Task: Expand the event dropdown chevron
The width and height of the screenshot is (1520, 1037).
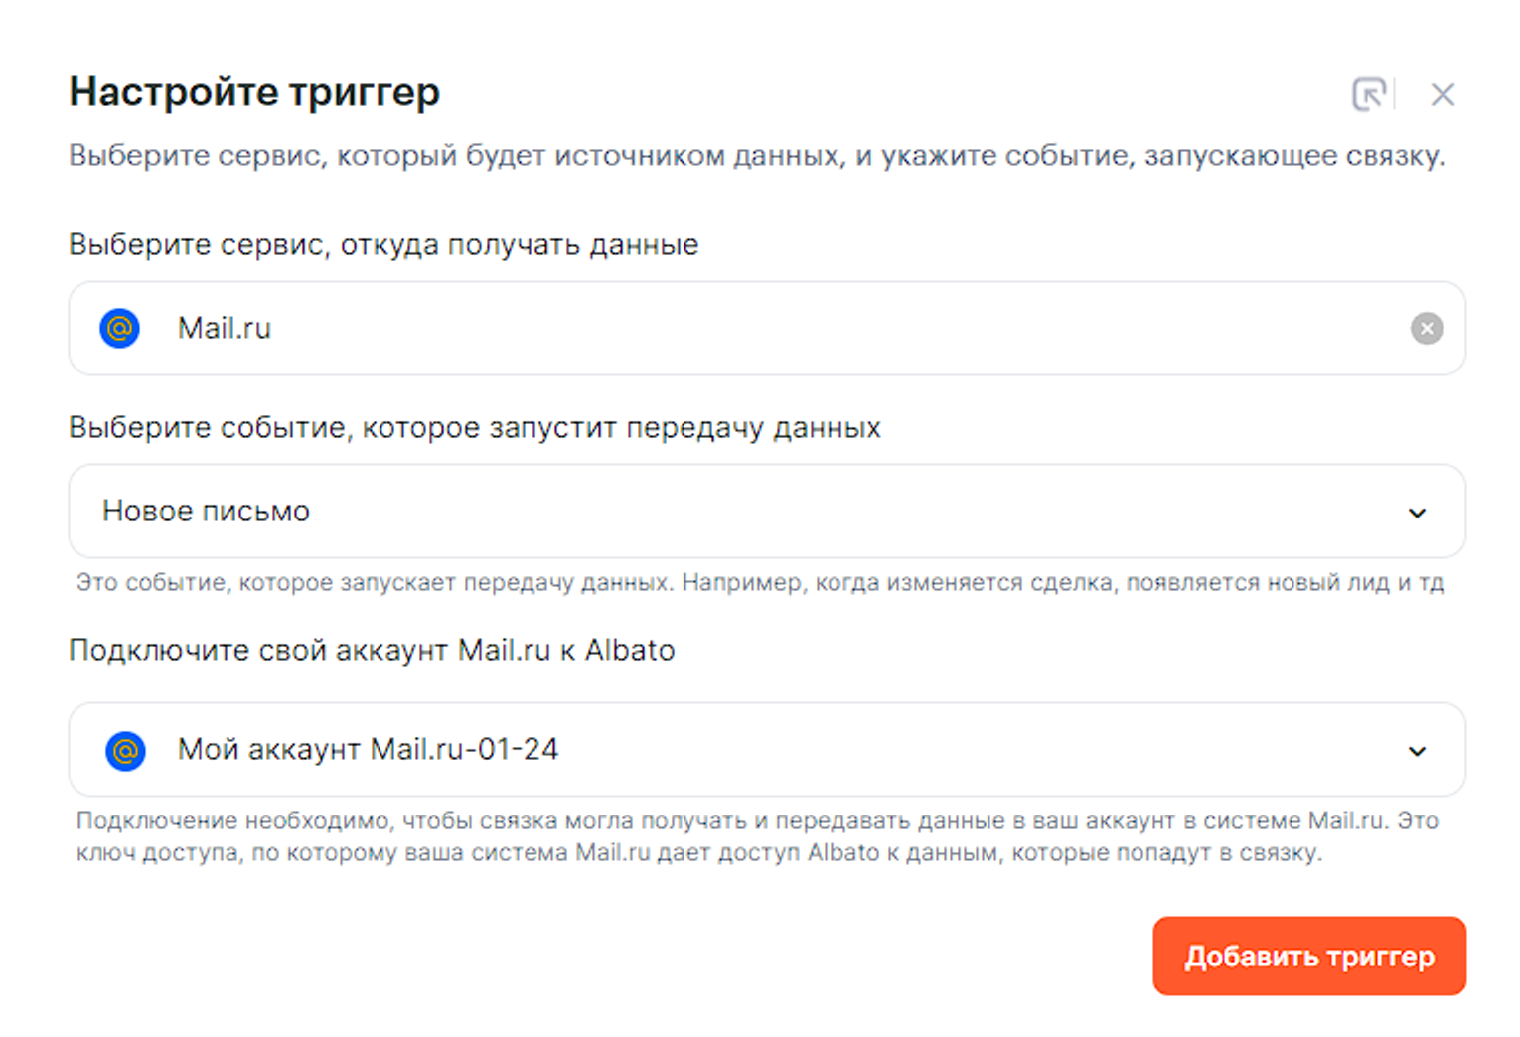Action: pyautogui.click(x=1417, y=513)
